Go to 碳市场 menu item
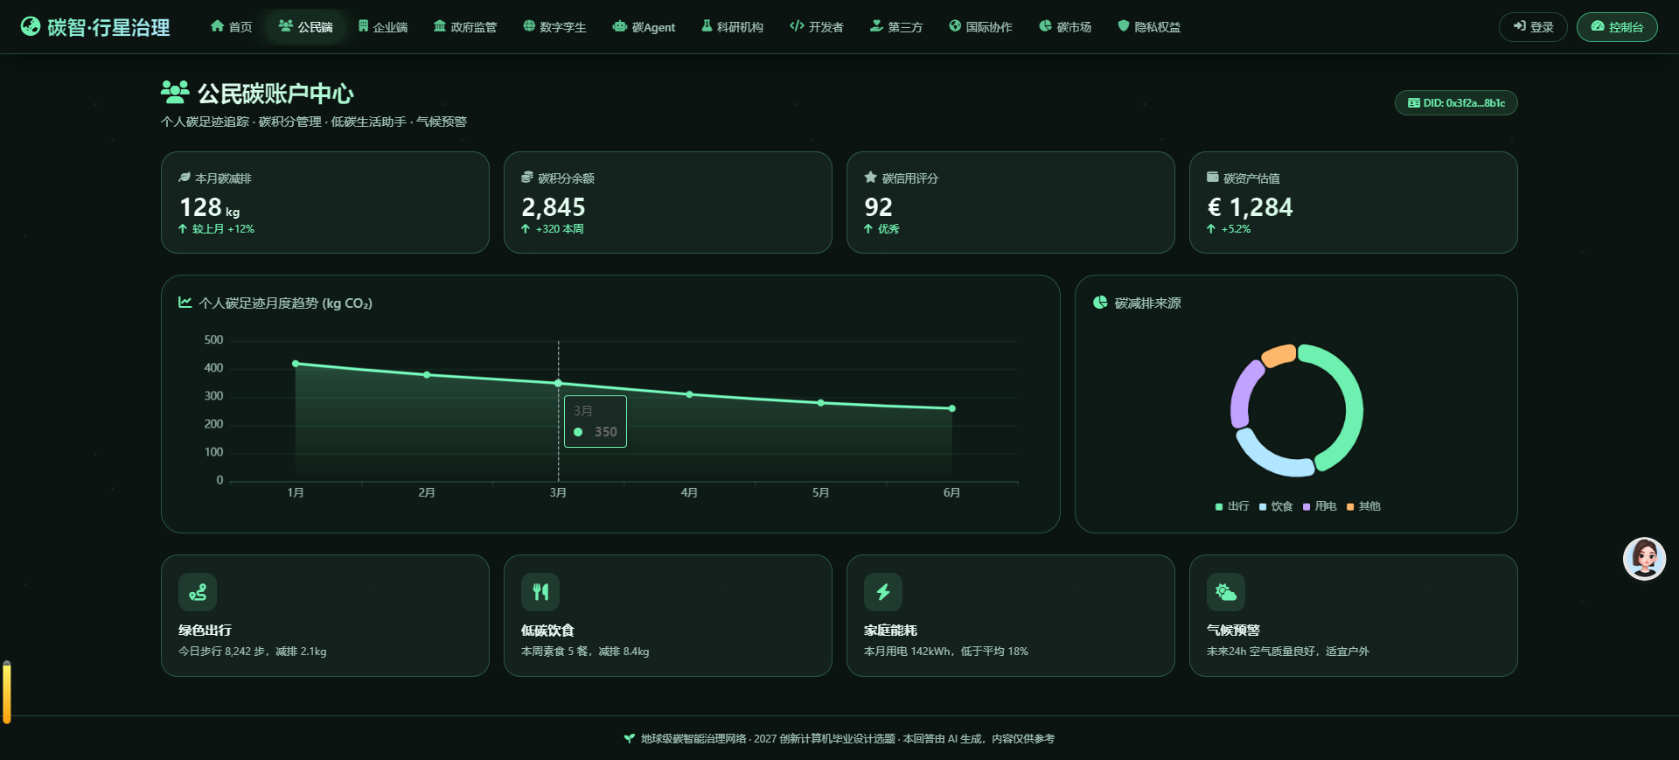 (1065, 27)
